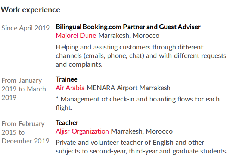Click the MENARA Airport Marrakesh location text
The height and width of the screenshot is (162, 236).
(128, 88)
